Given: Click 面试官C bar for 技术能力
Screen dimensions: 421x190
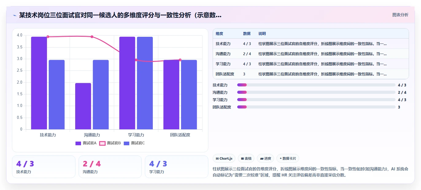Looking at the screenshot, I should click(56, 95).
